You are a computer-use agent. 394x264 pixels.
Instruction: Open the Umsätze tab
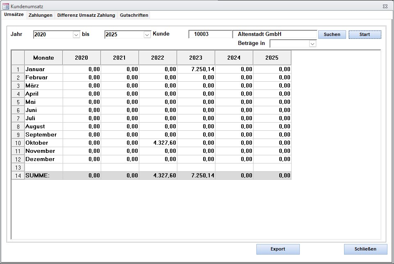coord(14,15)
